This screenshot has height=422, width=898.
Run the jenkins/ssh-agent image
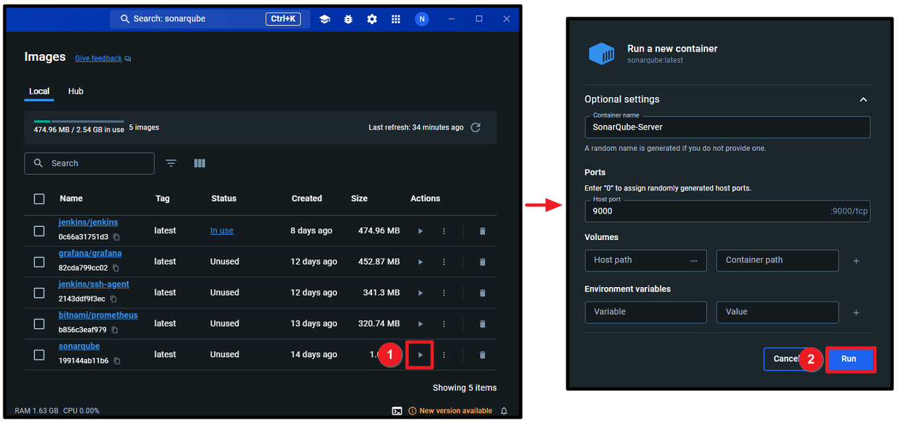(420, 293)
